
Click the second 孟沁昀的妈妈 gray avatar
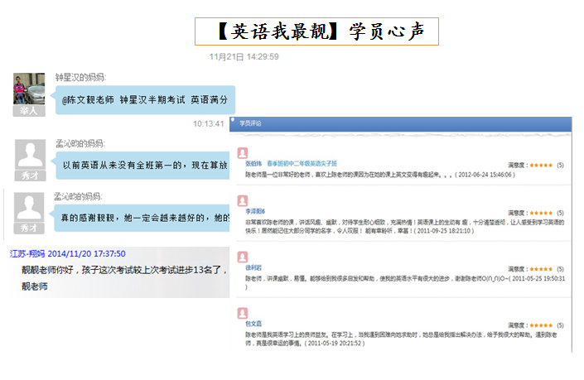tap(31, 207)
